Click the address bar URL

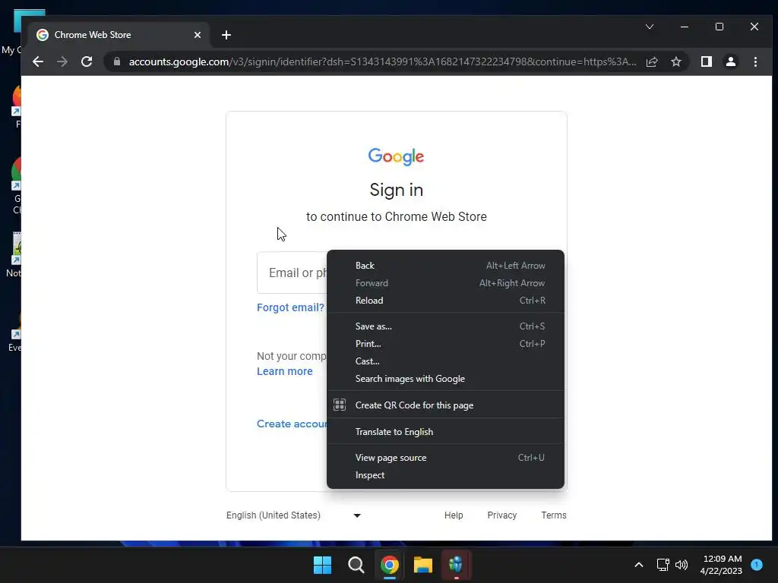click(382, 61)
